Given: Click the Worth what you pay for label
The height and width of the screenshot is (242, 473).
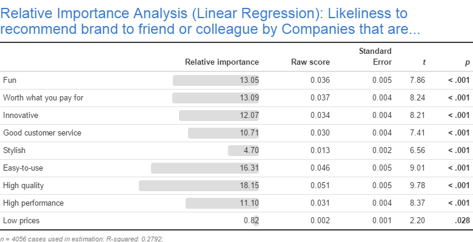Looking at the screenshot, I should pos(43,97).
